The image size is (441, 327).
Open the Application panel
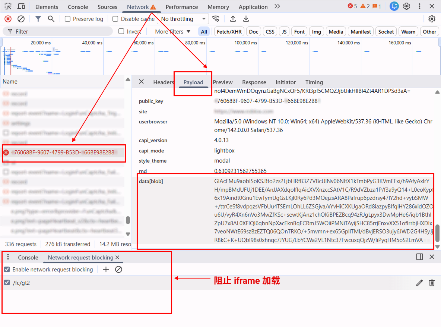pyautogui.click(x=253, y=6)
